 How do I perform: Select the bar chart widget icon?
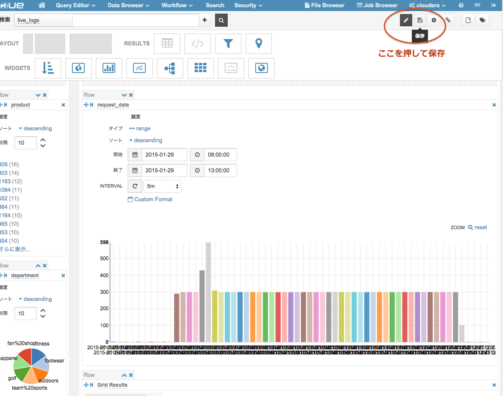point(109,68)
